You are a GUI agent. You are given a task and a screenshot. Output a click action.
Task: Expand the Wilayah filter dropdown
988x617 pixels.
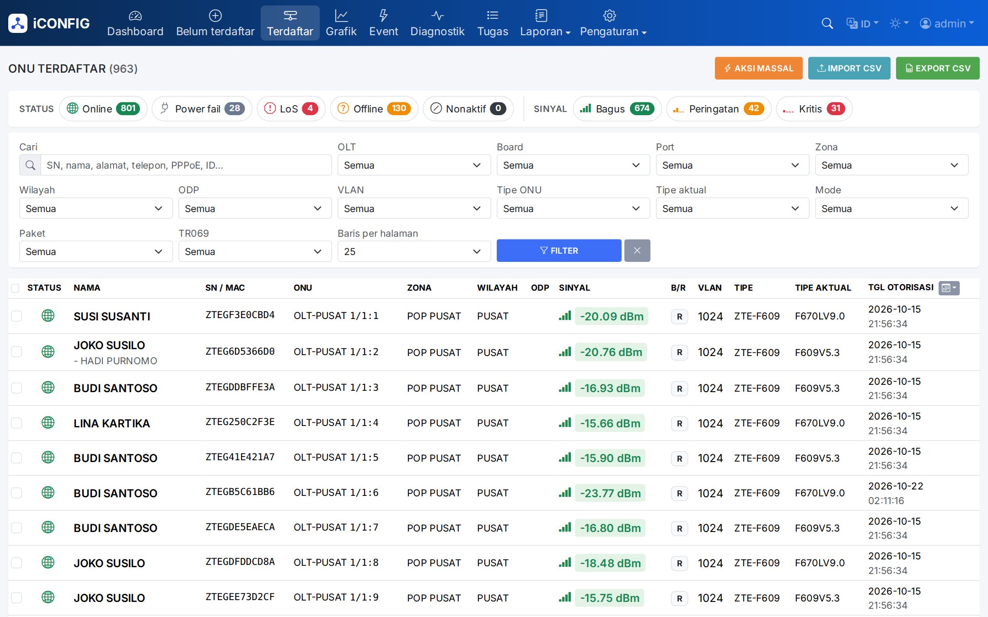(x=96, y=208)
